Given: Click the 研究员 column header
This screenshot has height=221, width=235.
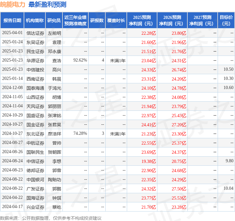Looking at the screenshot, I should tap(54, 21).
